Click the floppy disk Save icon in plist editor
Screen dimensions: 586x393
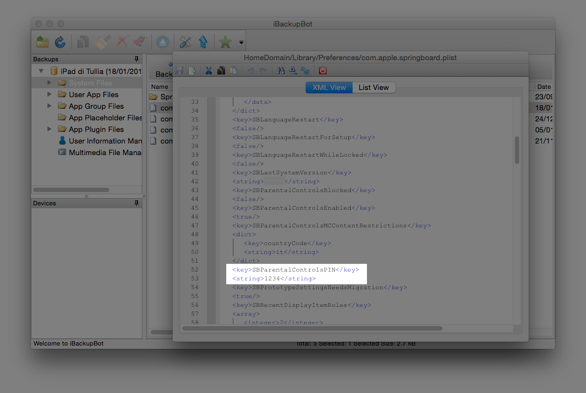point(179,71)
